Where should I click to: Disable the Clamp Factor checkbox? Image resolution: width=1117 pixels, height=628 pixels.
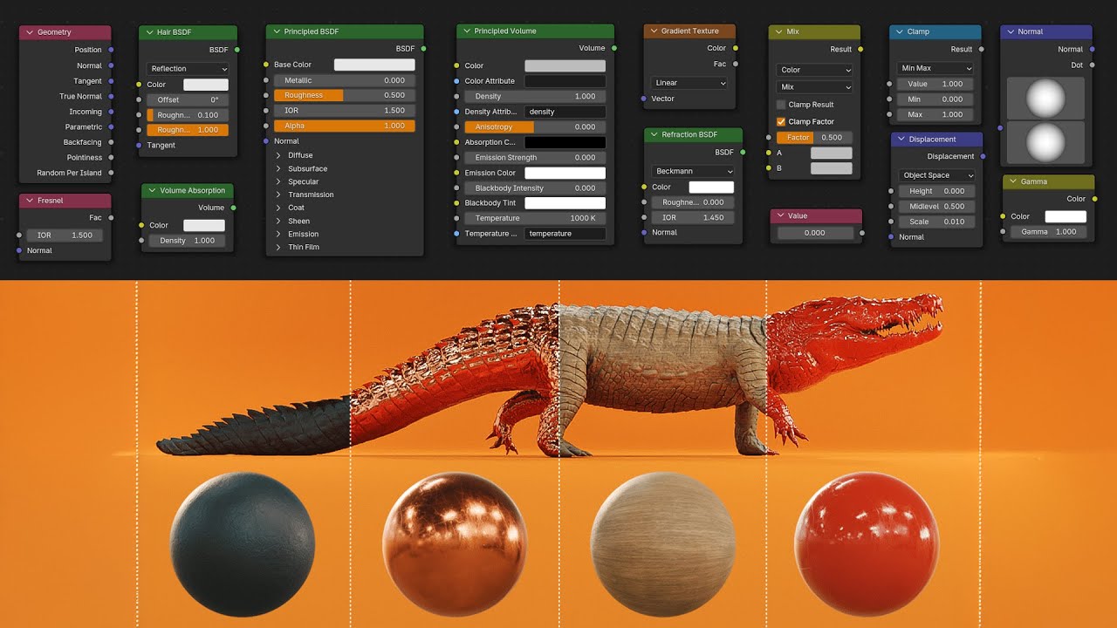781,121
